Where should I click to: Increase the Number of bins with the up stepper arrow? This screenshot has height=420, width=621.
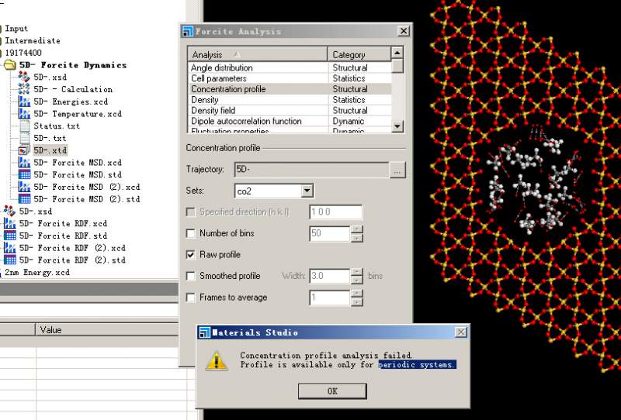coord(357,229)
